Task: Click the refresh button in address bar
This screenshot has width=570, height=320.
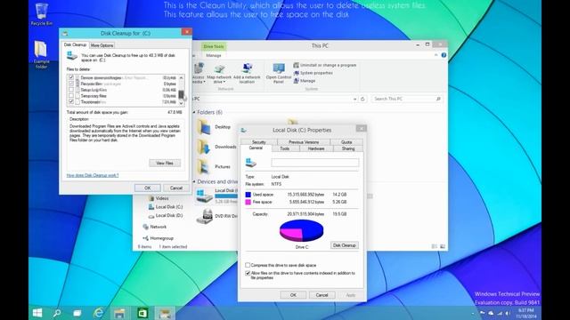Action: pyautogui.click(x=362, y=99)
